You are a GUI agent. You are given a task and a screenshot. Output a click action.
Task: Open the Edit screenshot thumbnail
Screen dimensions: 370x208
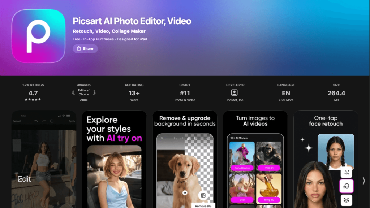click(x=44, y=159)
